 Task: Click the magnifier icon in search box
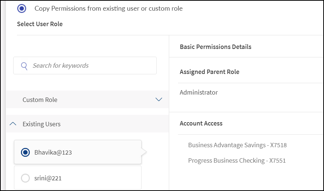24,66
